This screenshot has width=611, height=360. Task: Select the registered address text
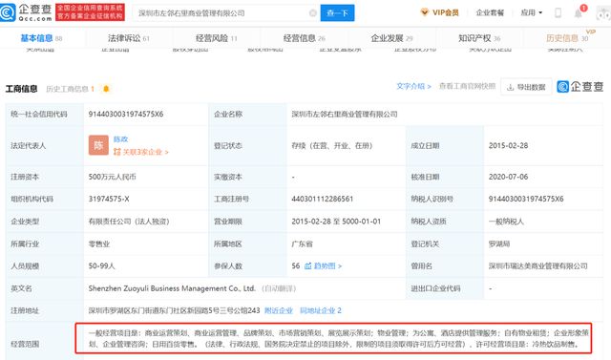pos(174,310)
